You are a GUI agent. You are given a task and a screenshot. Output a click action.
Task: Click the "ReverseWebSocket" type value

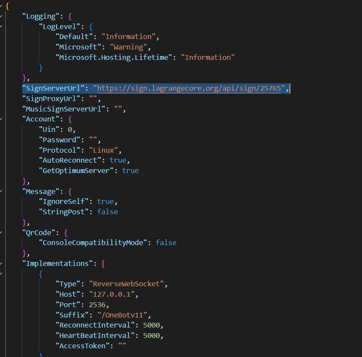[x=128, y=284]
